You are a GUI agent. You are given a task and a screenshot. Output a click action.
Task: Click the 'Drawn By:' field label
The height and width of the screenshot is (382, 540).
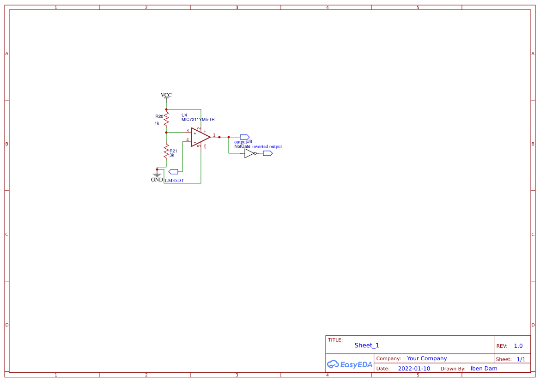click(453, 369)
